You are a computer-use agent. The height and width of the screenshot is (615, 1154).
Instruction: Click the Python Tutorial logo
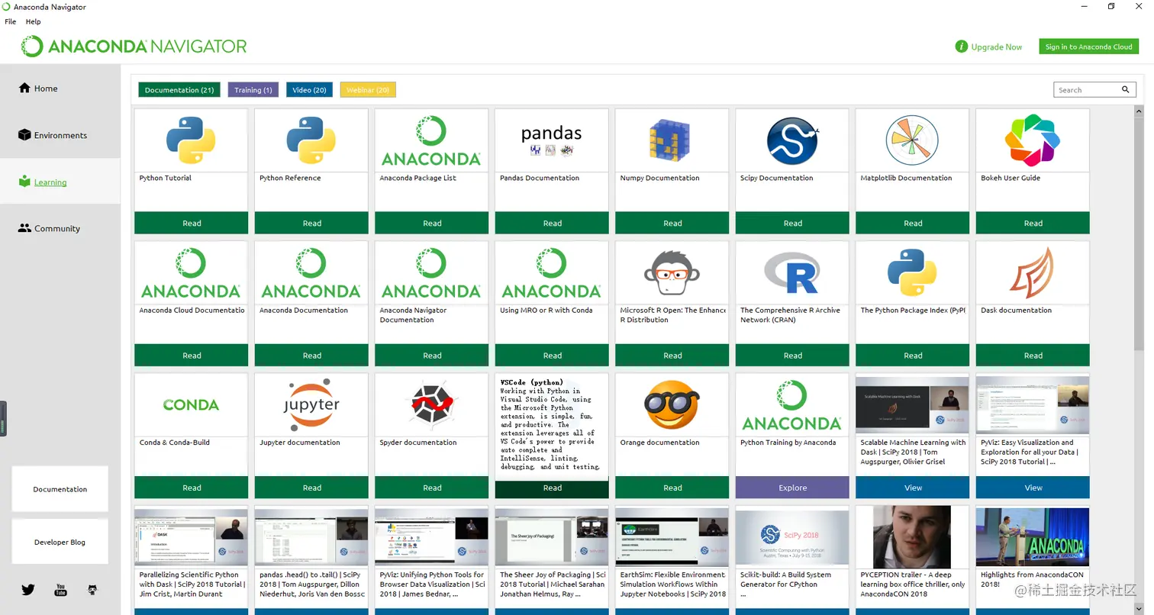tap(191, 140)
